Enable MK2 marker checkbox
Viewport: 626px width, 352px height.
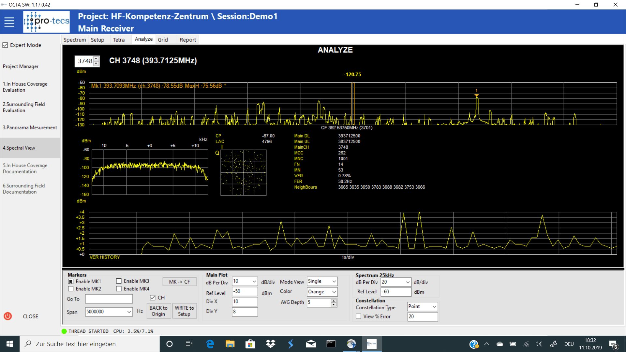tap(71, 289)
